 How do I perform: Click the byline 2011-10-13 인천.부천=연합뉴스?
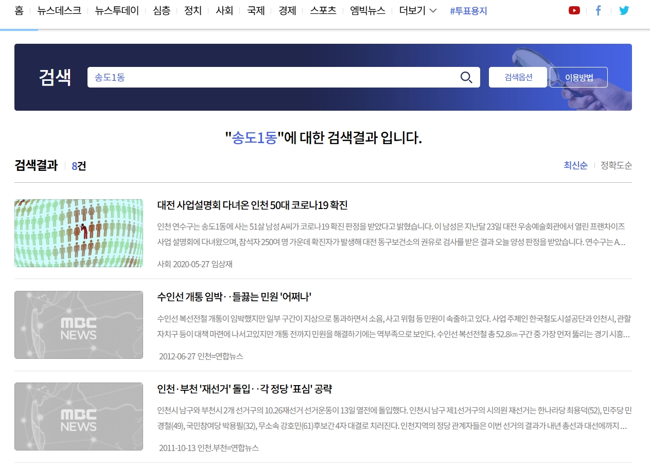pos(209,448)
